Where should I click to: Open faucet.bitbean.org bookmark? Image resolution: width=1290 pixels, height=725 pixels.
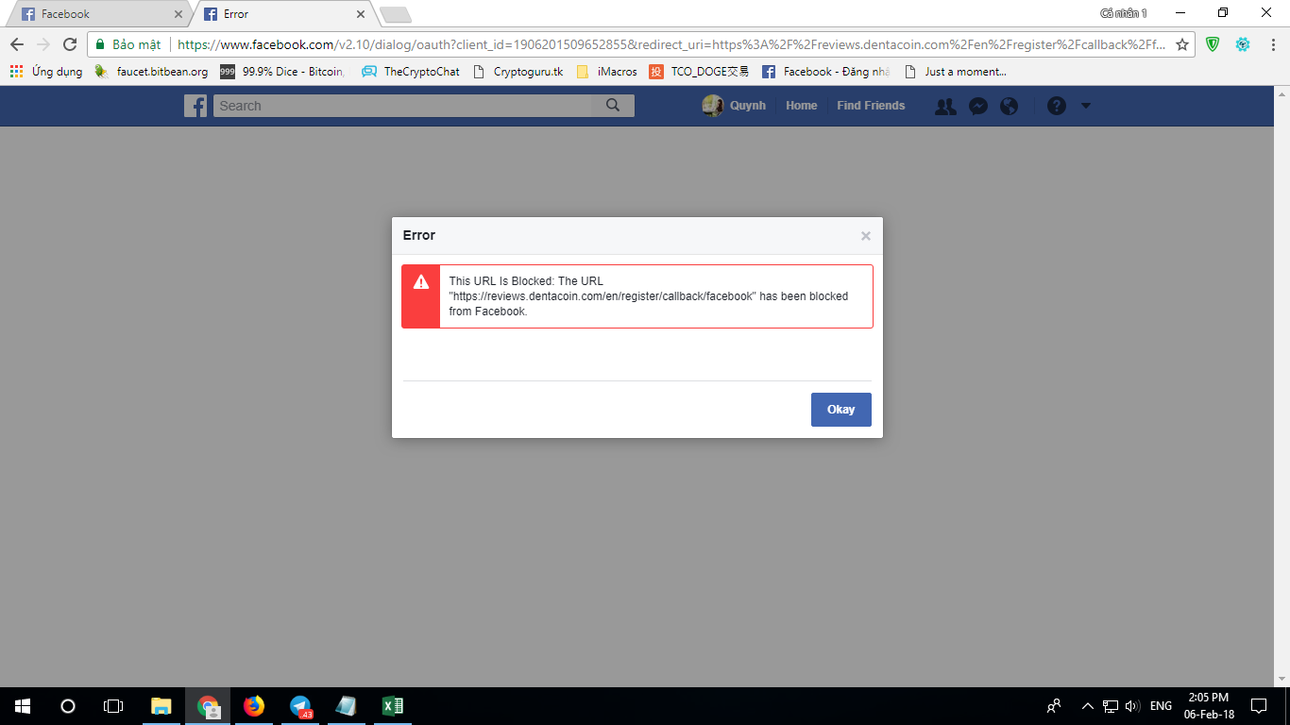pyautogui.click(x=151, y=72)
